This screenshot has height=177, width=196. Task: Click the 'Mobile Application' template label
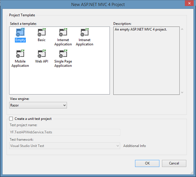tap(20, 64)
